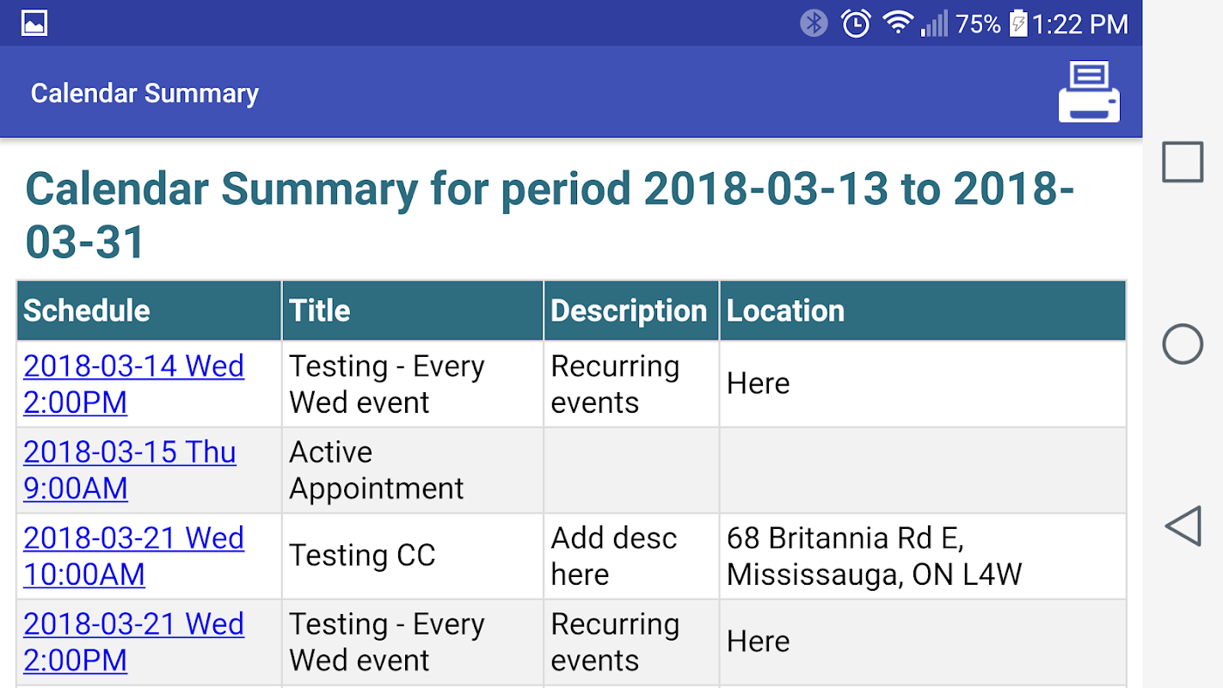Image resolution: width=1223 pixels, height=688 pixels.
Task: Open the 2018-03-21 Wed 2:00PM link
Action: tap(133, 642)
